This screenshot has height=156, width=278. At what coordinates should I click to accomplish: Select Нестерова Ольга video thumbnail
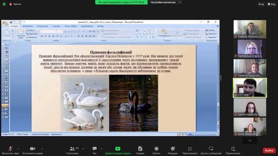[x=250, y=49]
